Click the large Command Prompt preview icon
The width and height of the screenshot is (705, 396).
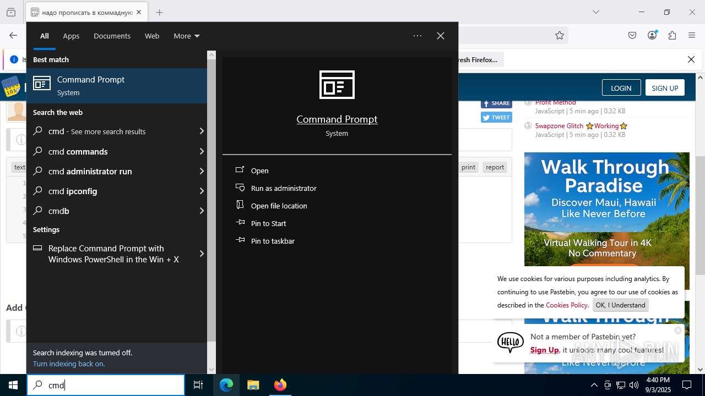click(x=337, y=85)
